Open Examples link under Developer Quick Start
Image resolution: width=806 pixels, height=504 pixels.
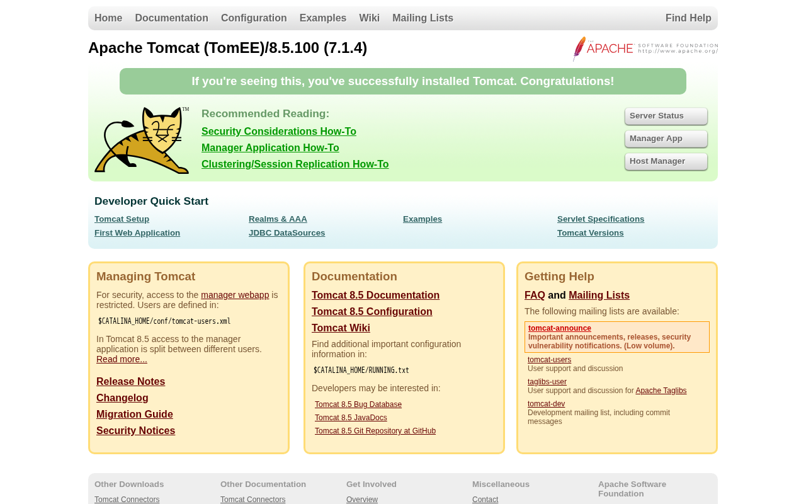tap(423, 219)
